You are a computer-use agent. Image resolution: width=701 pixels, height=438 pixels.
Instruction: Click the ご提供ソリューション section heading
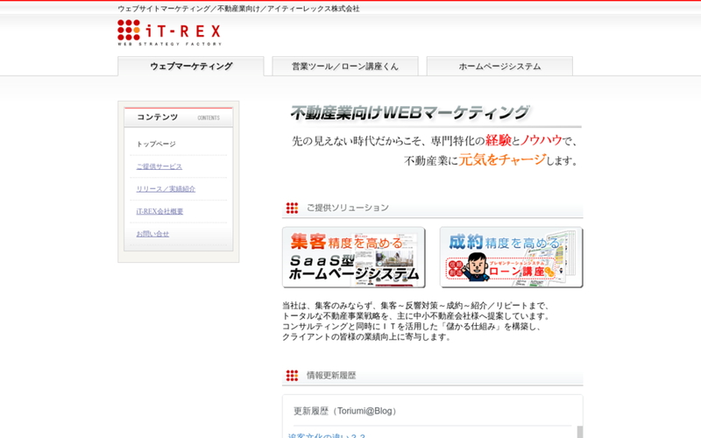(x=347, y=208)
